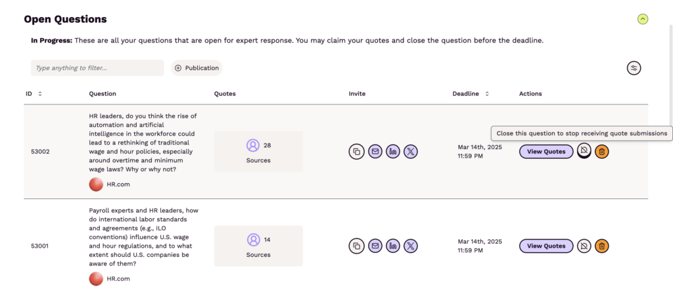The image size is (673, 289).
Task: Add Publication filter
Action: (x=197, y=68)
